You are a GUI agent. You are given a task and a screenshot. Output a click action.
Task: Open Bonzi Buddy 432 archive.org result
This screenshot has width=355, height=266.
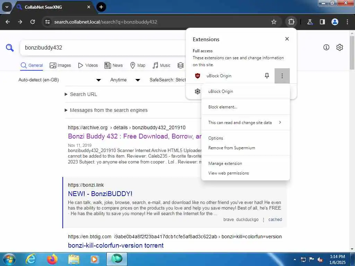[x=135, y=136]
